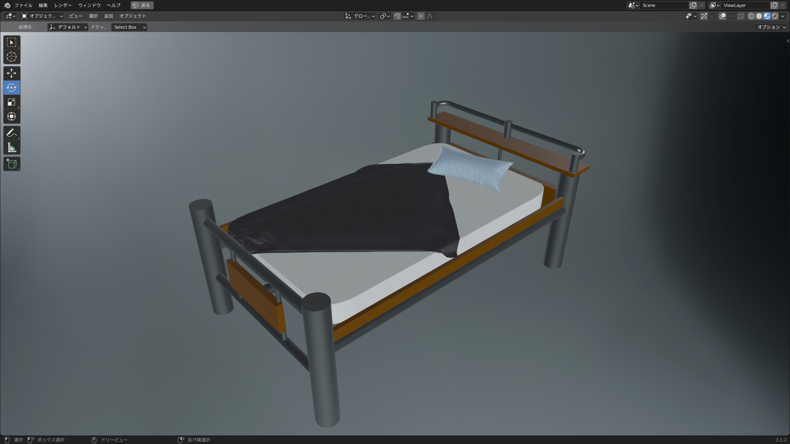Activate the Add Cube tool
Image resolution: width=790 pixels, height=444 pixels.
coord(12,163)
